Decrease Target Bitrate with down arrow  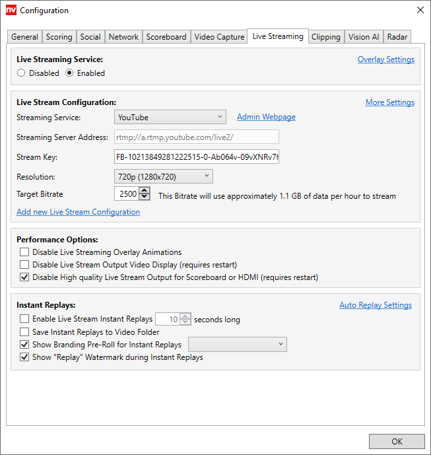(x=145, y=197)
